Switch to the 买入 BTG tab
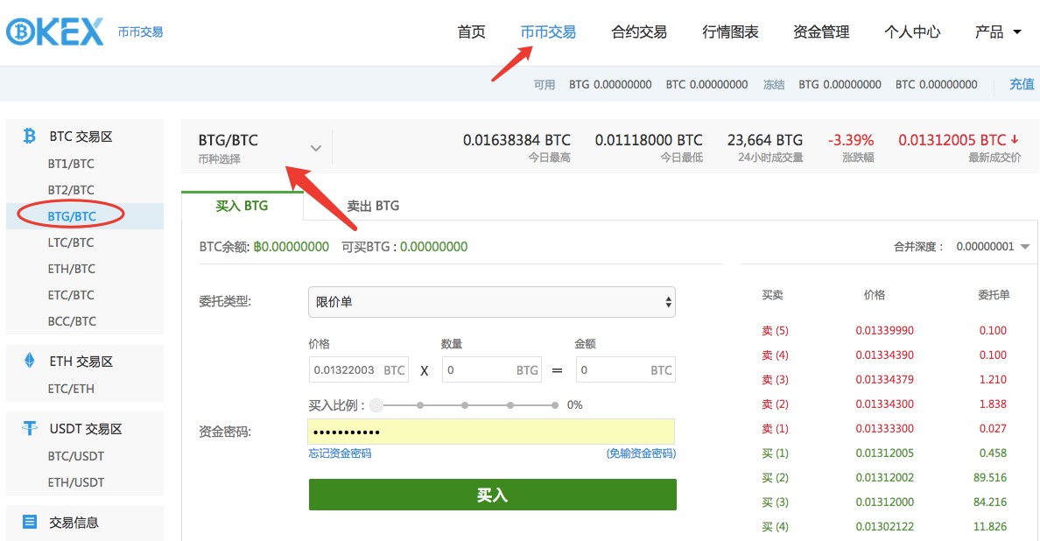 click(x=242, y=206)
